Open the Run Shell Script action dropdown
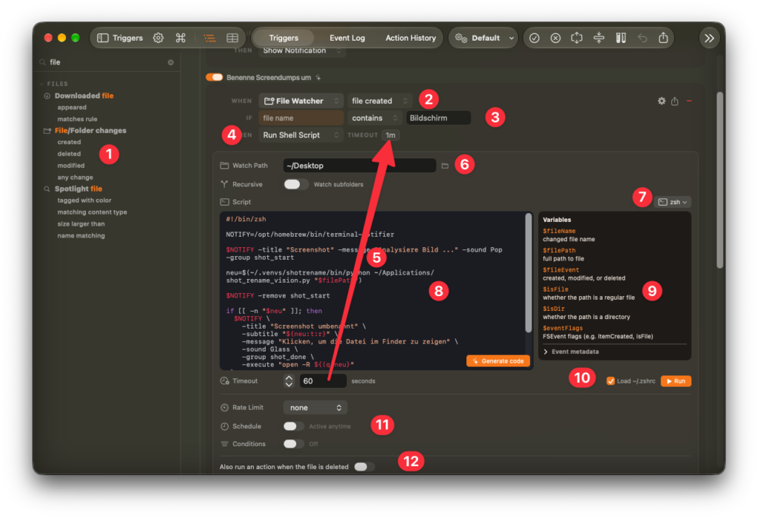 coord(301,135)
